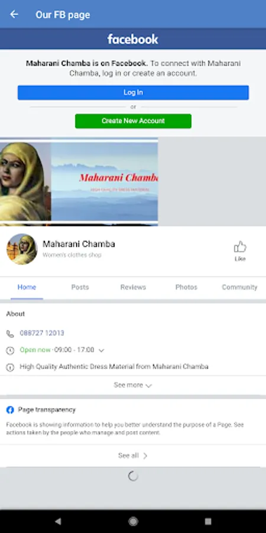Expand opening hours dropdown arrow
Viewport: 266px width, 533px height.
click(x=101, y=350)
